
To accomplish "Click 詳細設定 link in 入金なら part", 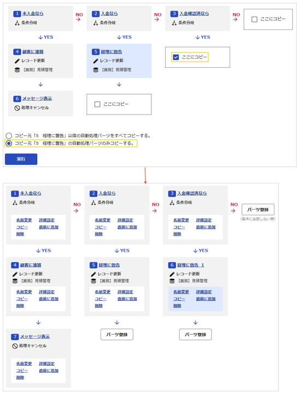I will 125,220.
